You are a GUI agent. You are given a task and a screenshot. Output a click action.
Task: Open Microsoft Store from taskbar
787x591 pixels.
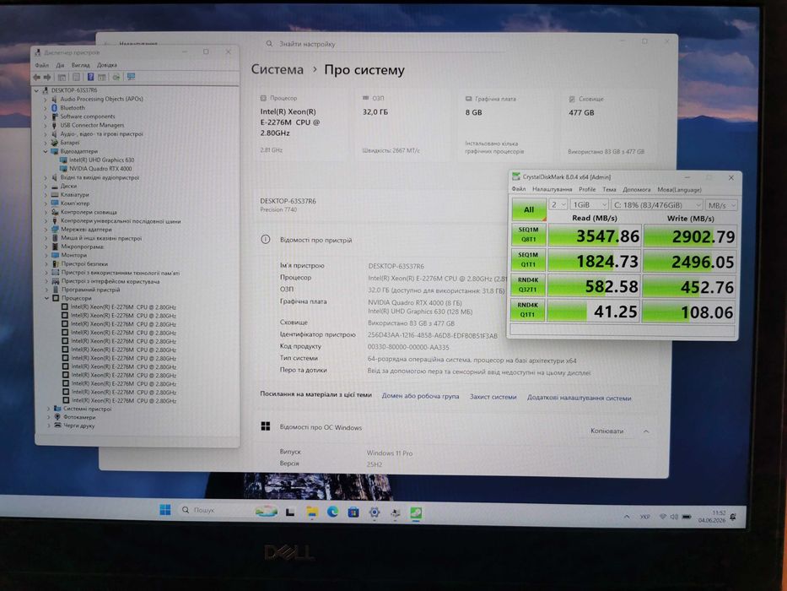coord(353,512)
